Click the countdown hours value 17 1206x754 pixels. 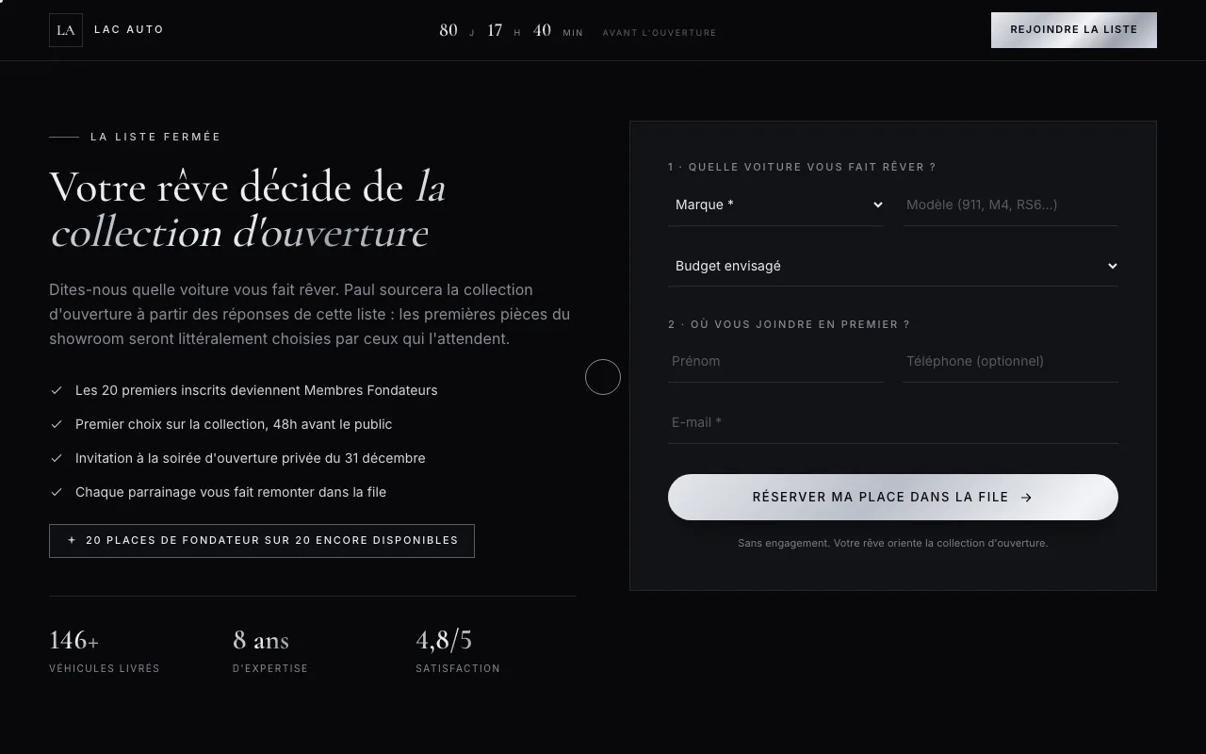495,30
